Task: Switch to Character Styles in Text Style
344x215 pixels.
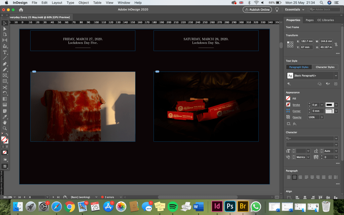Action: (x=325, y=67)
